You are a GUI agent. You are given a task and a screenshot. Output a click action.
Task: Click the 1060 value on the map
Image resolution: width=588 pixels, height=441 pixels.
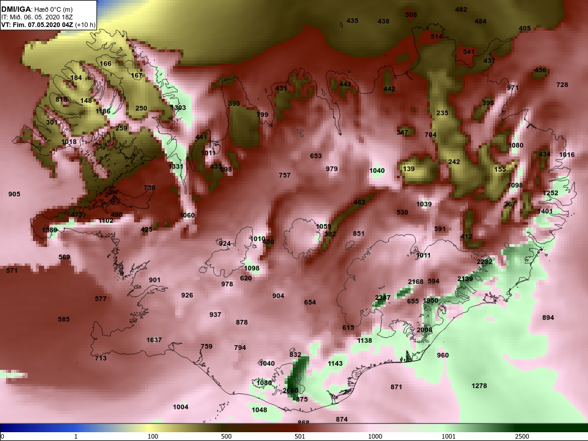click(187, 215)
